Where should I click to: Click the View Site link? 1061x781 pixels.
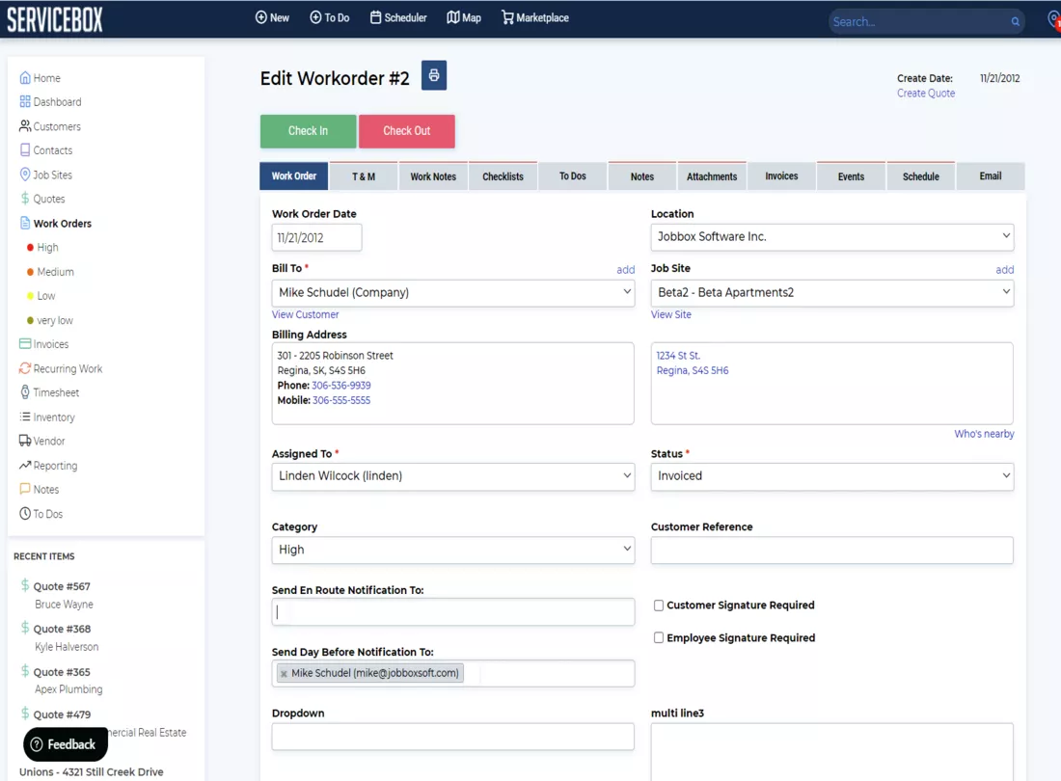tap(671, 314)
